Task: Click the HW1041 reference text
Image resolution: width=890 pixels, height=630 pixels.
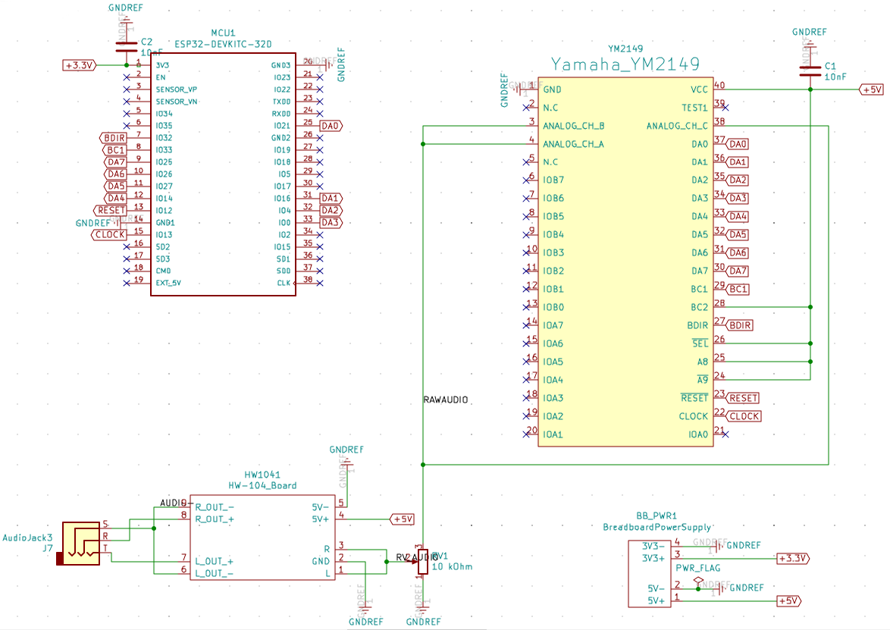Action: [x=262, y=475]
